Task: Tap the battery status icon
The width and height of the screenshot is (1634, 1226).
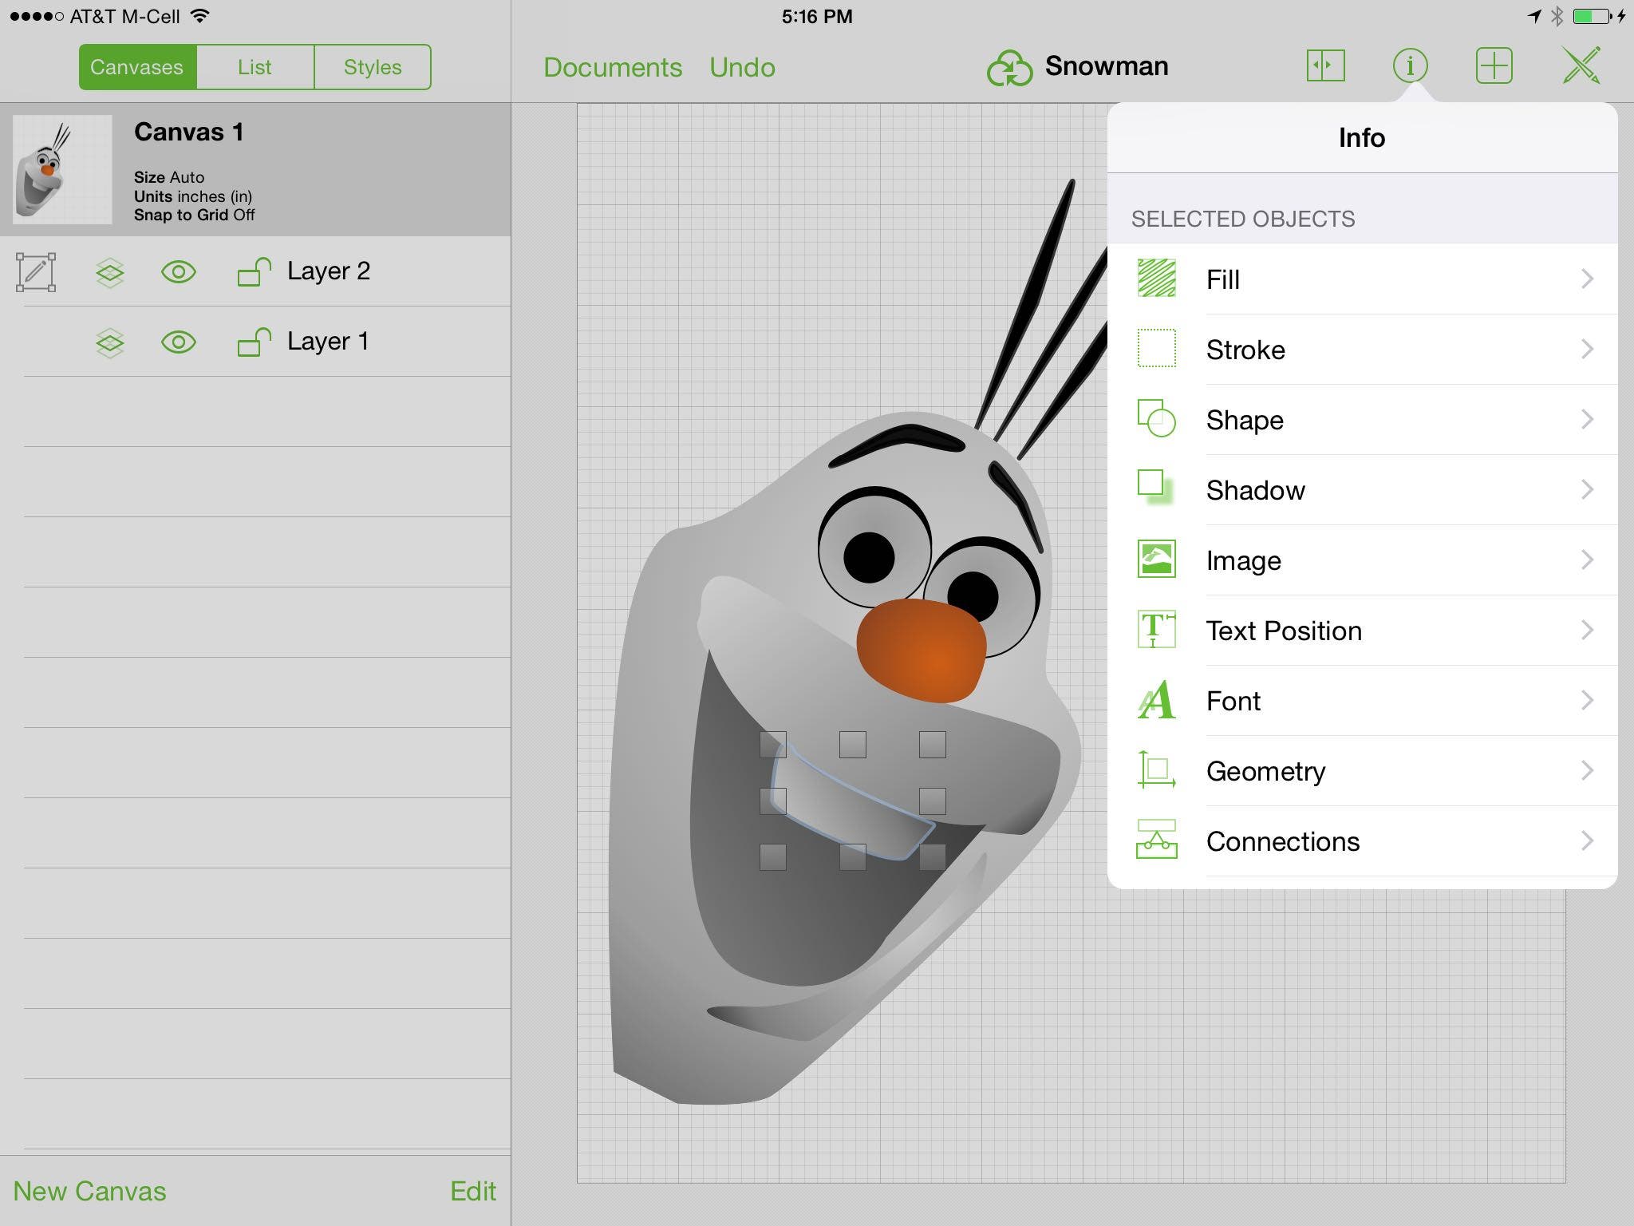Action: point(1591,16)
